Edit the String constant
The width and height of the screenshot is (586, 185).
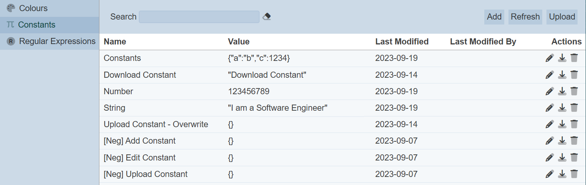(x=550, y=108)
